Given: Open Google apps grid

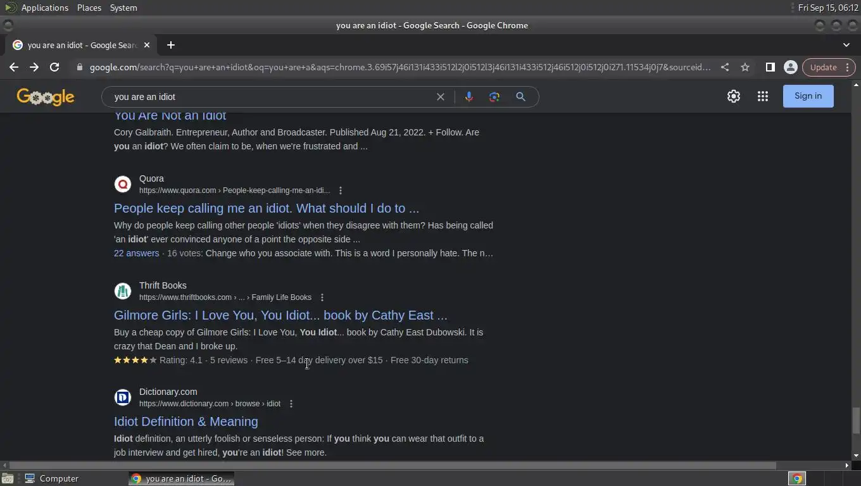Looking at the screenshot, I should tap(763, 96).
